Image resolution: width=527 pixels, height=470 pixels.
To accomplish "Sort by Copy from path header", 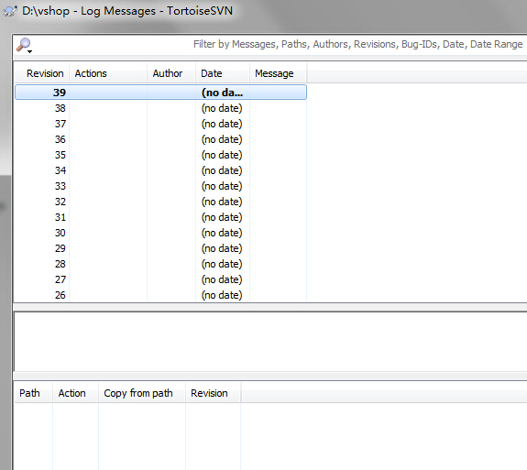I will click(142, 393).
